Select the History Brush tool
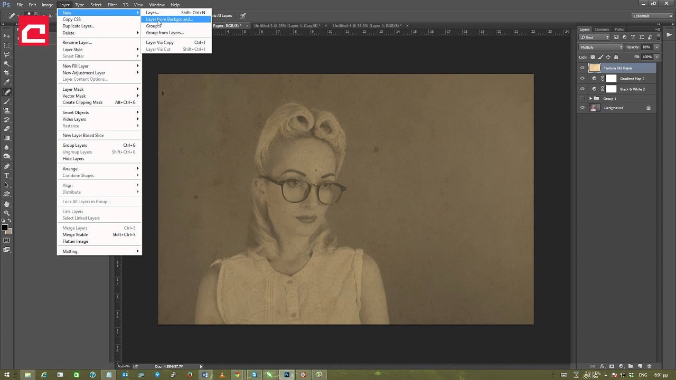This screenshot has width=676, height=380. (x=7, y=120)
